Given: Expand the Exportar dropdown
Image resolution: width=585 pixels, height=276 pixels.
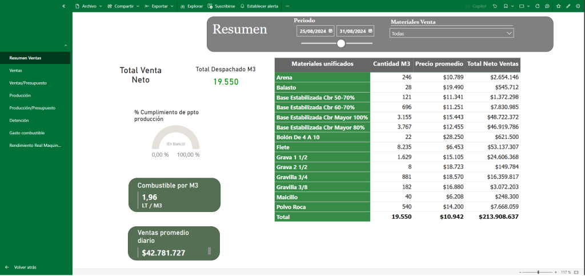Looking at the screenshot, I should coord(159,6).
